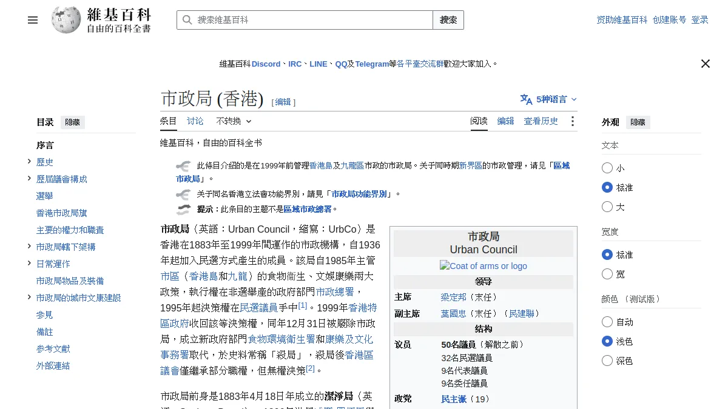
Task: Click the hint icon beside 提示
Action: [x=183, y=210]
